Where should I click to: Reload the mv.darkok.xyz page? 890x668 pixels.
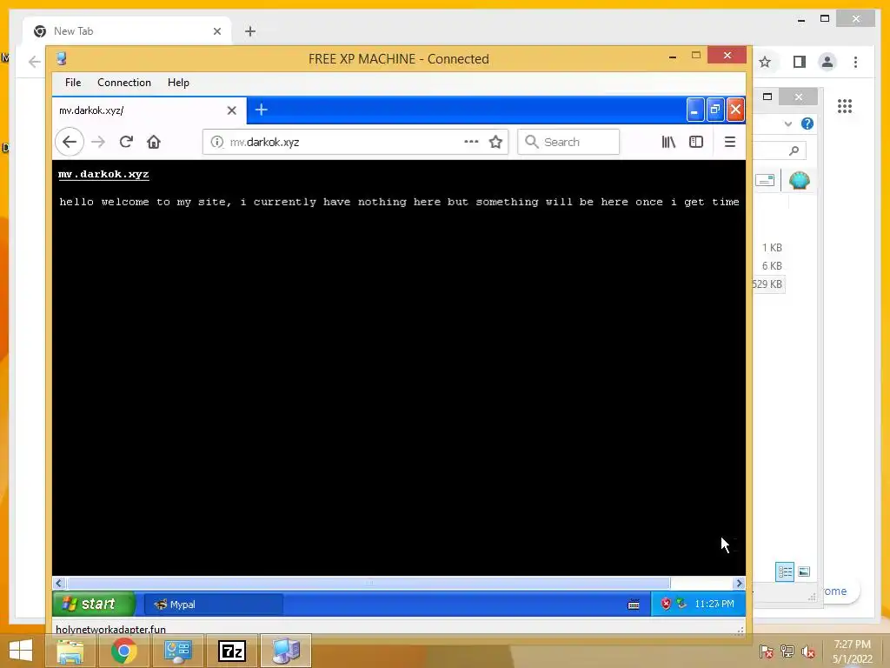click(126, 142)
